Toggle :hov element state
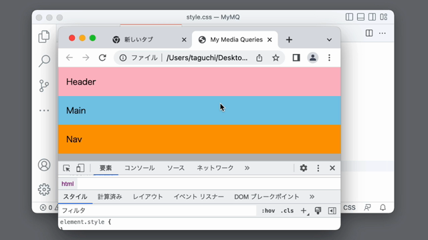This screenshot has width=428, height=240. [x=268, y=211]
